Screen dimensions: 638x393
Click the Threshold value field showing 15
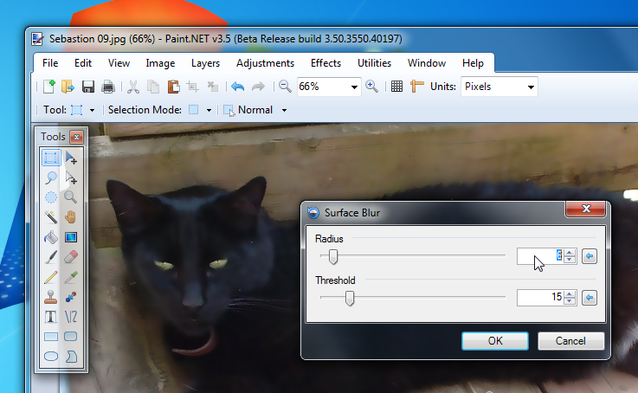click(x=540, y=298)
